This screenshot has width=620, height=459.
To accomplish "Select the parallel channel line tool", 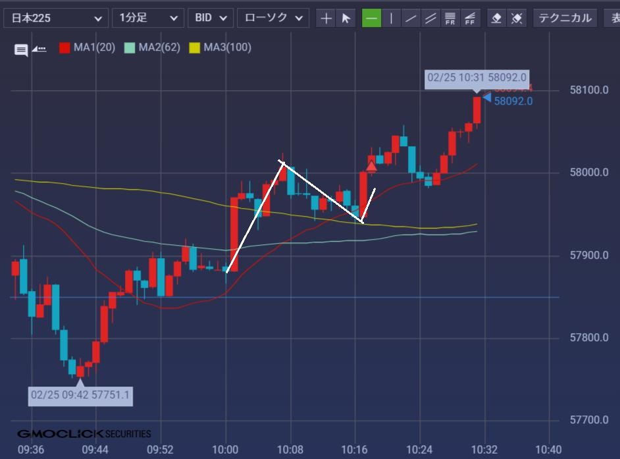I will click(x=431, y=18).
